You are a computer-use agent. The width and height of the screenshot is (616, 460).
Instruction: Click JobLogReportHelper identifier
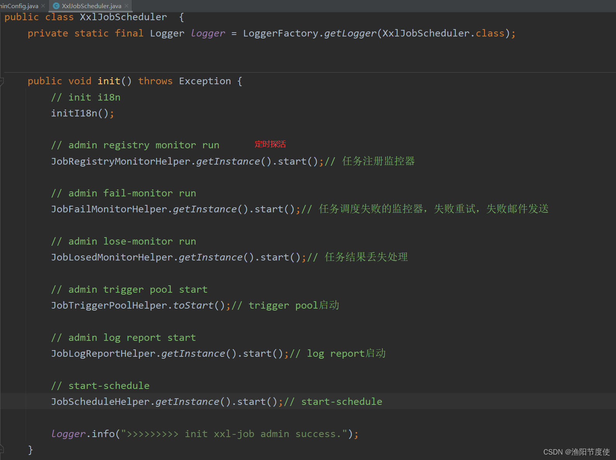103,354
